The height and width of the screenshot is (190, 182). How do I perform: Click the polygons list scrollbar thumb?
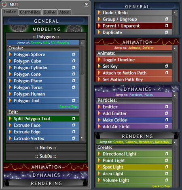(82, 60)
